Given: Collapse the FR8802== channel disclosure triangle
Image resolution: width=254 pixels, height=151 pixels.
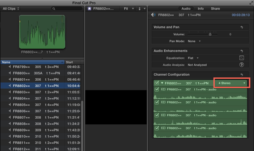Looking at the screenshot, I should (x=162, y=83).
